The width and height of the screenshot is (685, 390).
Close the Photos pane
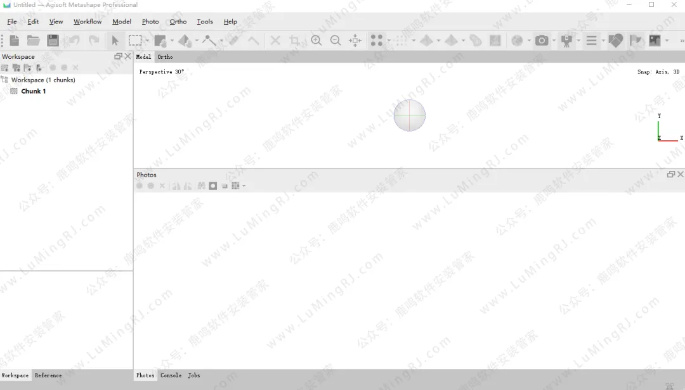pyautogui.click(x=681, y=174)
